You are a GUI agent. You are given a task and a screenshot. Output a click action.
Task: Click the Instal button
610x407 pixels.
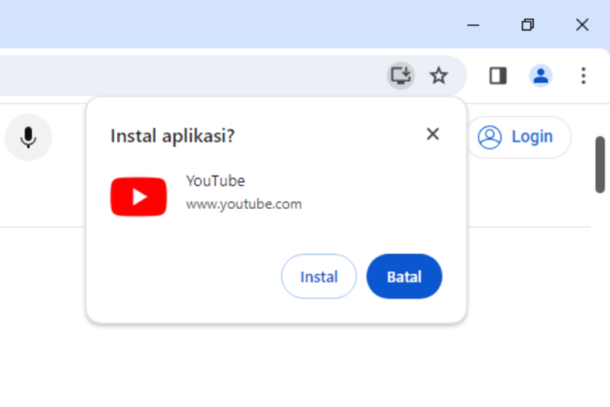click(319, 277)
